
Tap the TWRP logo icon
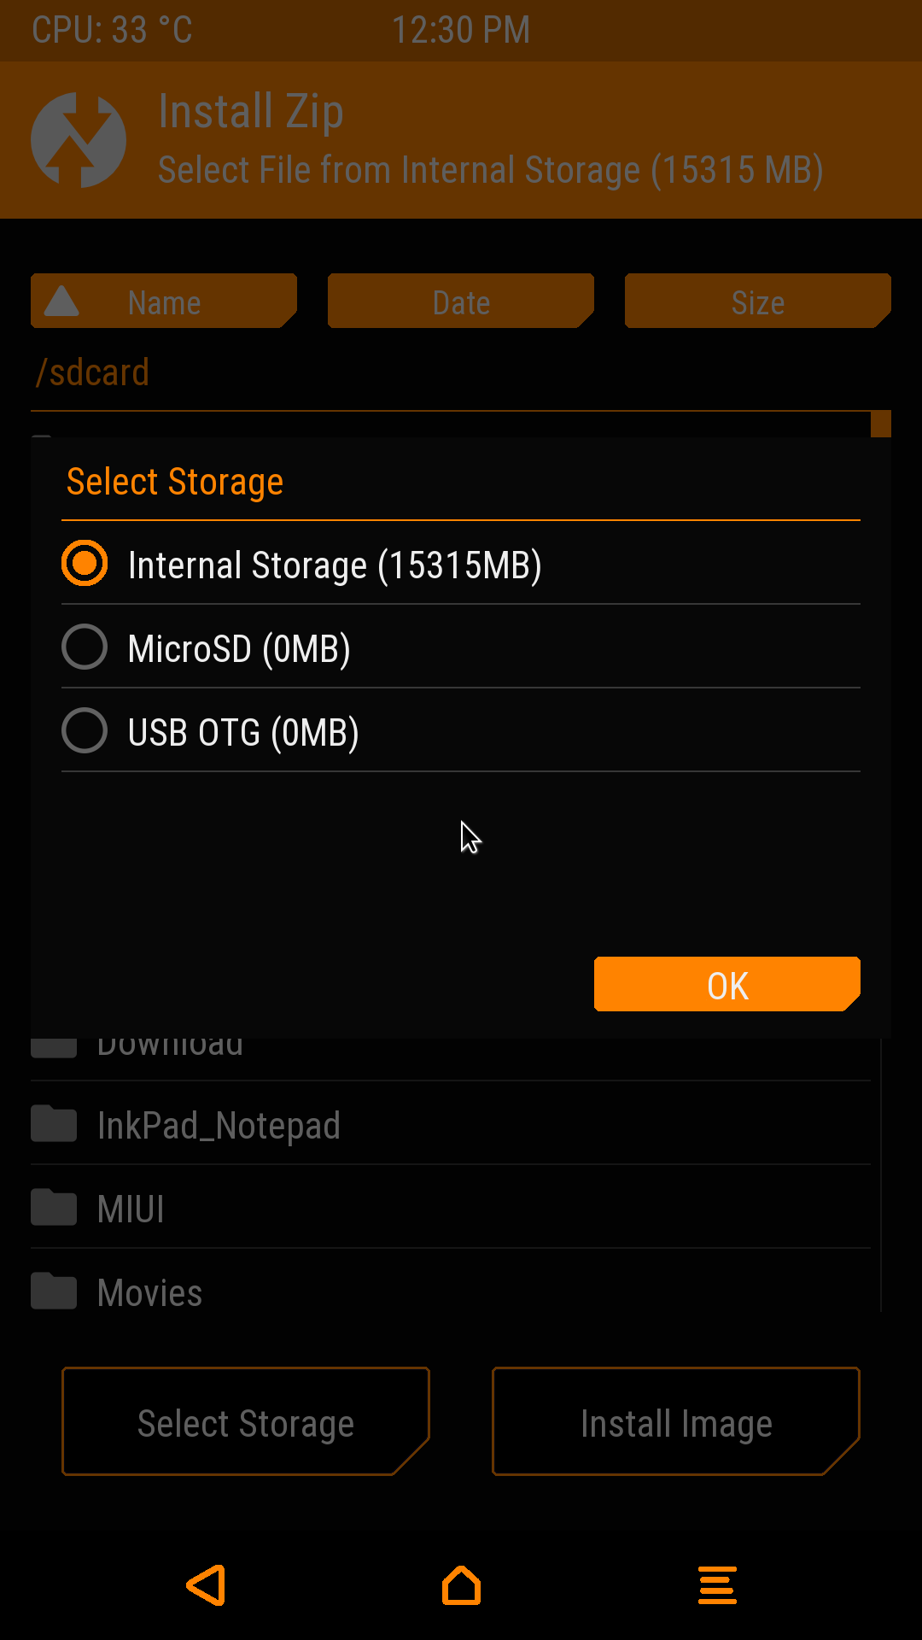click(x=79, y=140)
